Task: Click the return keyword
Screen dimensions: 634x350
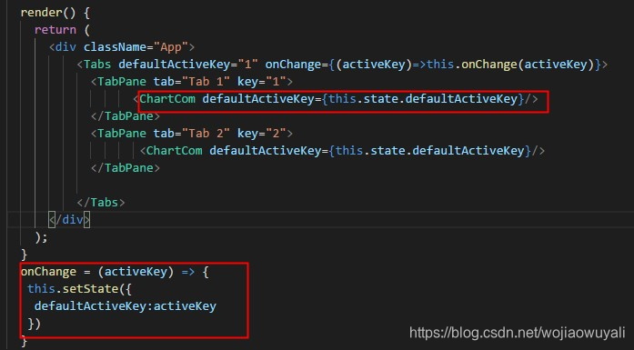Action: pos(55,30)
